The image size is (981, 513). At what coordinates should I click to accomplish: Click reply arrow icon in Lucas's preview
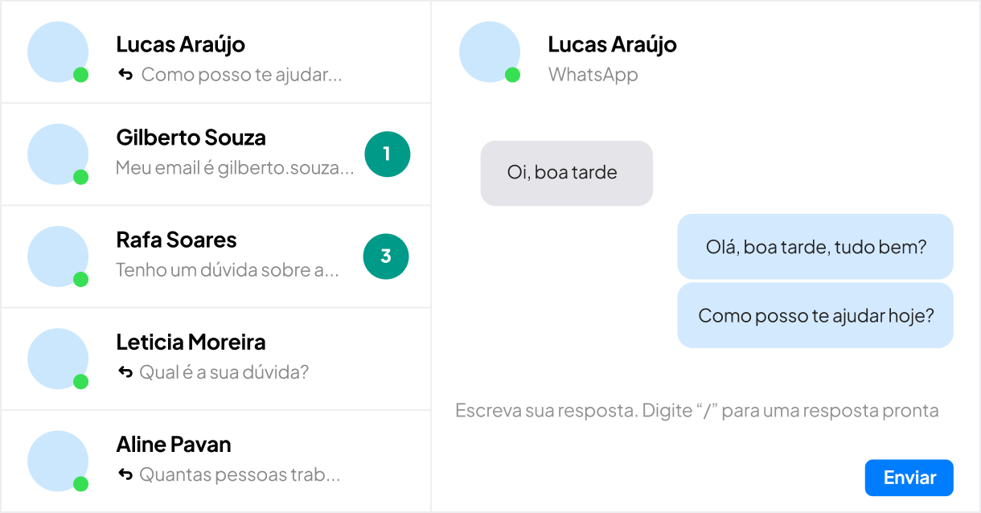coord(125,75)
